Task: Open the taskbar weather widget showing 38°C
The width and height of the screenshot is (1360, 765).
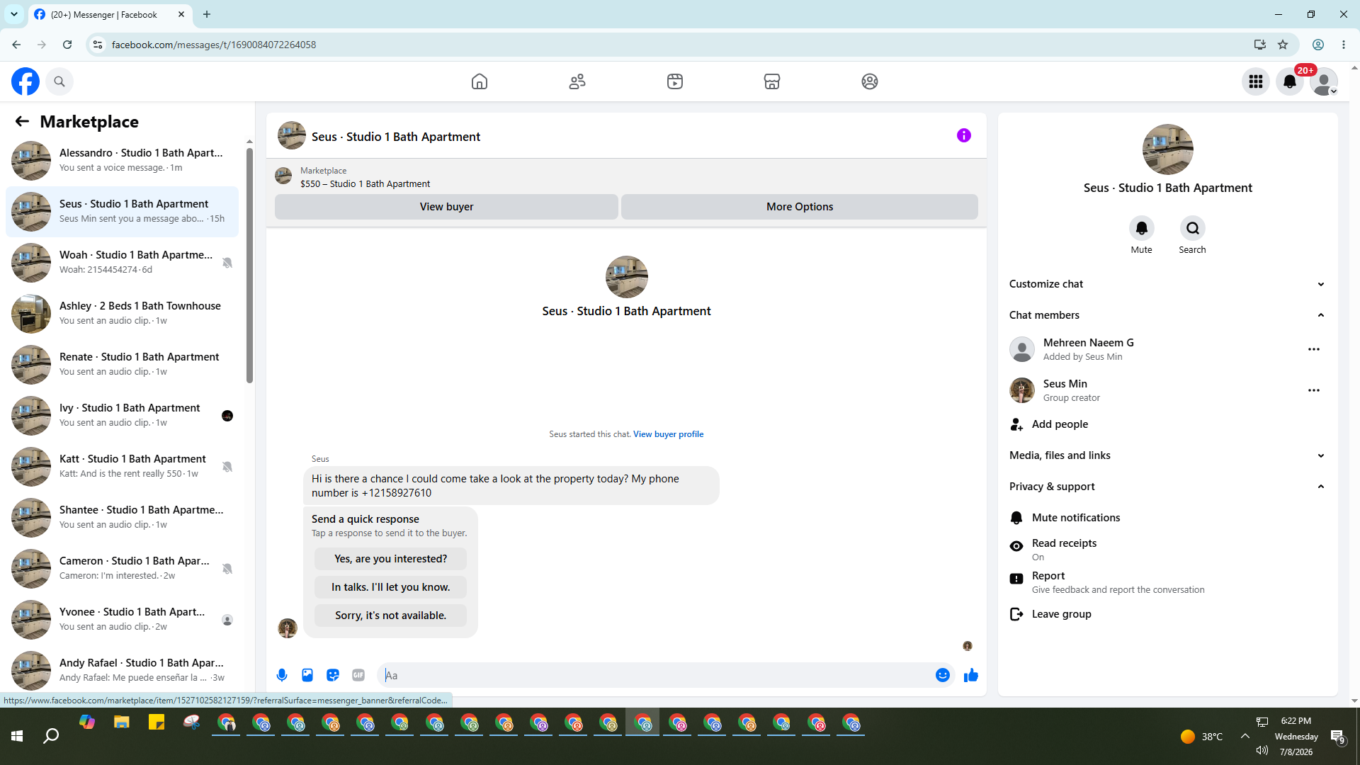Action: point(1202,737)
